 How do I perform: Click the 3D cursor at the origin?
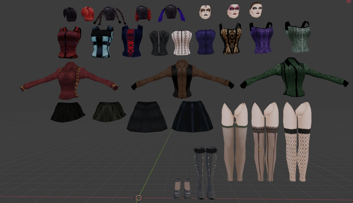point(138,198)
